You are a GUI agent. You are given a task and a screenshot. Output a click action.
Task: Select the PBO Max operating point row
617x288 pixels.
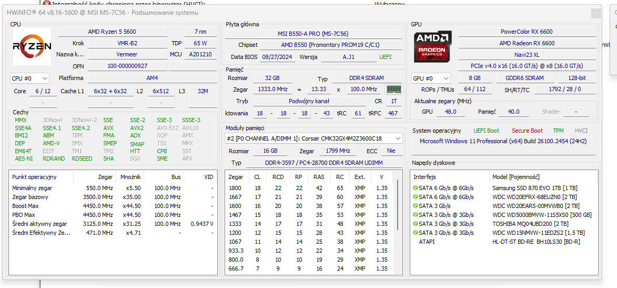pyautogui.click(x=113, y=215)
